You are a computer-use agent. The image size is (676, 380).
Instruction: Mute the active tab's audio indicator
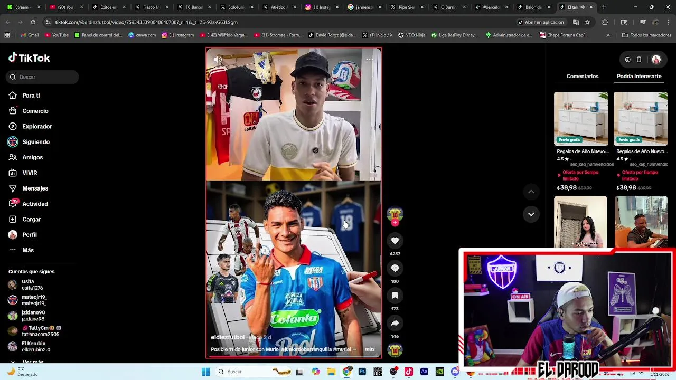pyautogui.click(x=583, y=7)
